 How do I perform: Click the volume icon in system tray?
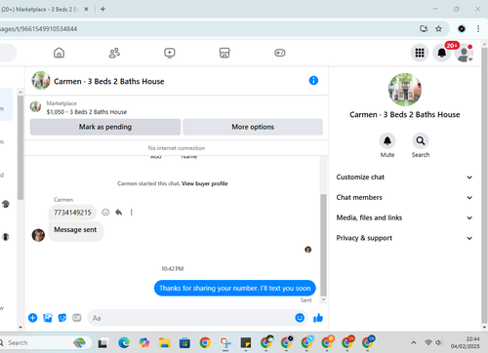(439, 342)
